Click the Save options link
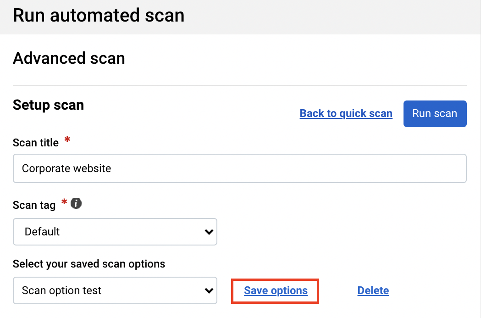 coord(275,290)
